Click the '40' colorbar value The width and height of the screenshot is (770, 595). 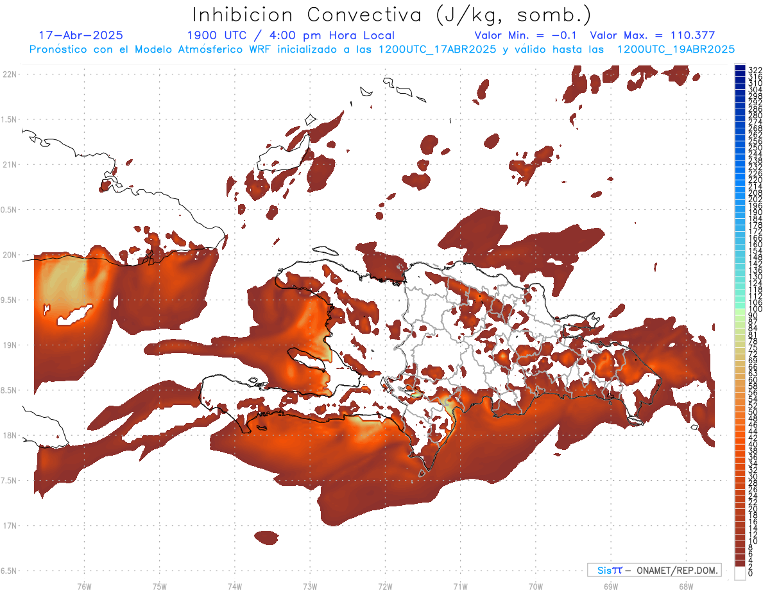pos(753,444)
